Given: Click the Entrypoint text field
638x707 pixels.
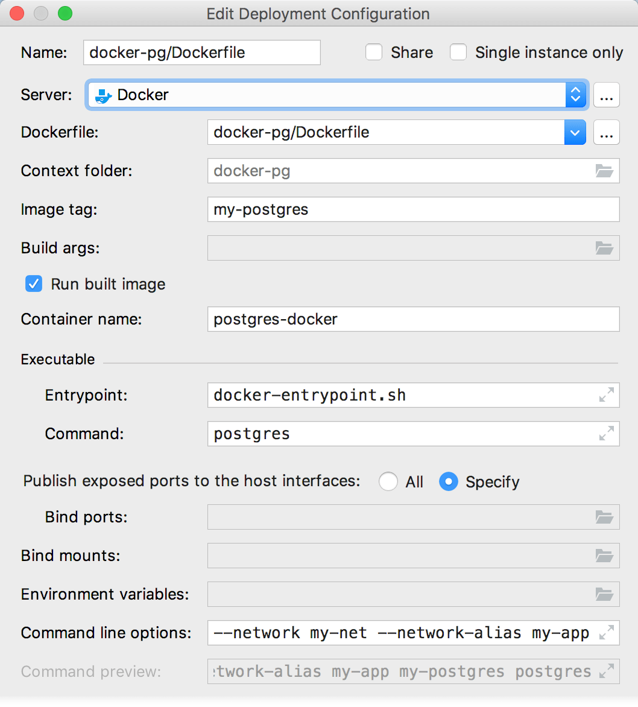Looking at the screenshot, I should pyautogui.click(x=414, y=395).
